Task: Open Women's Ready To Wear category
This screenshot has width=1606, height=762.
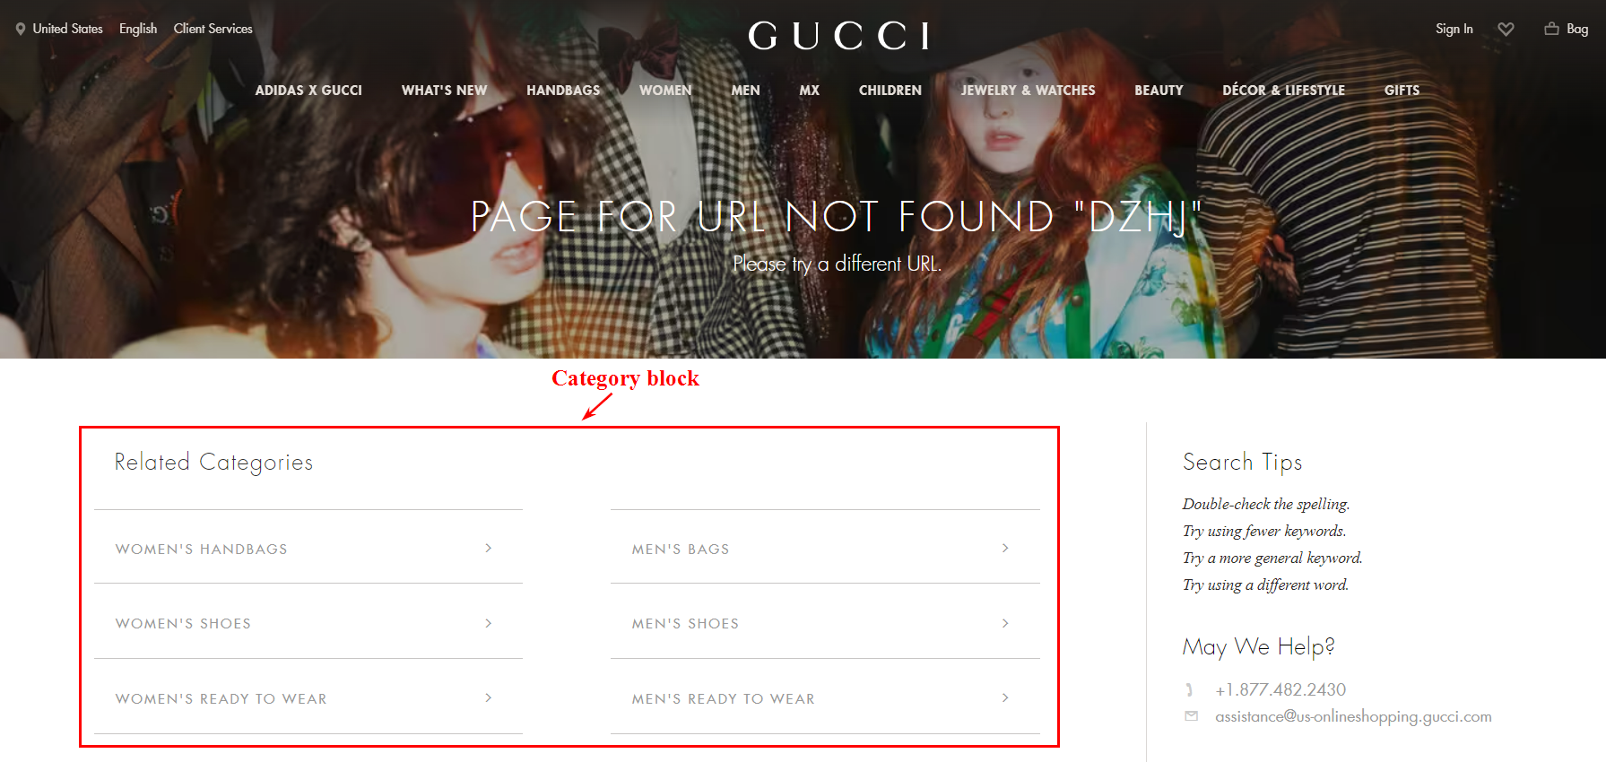Action: pyautogui.click(x=308, y=697)
